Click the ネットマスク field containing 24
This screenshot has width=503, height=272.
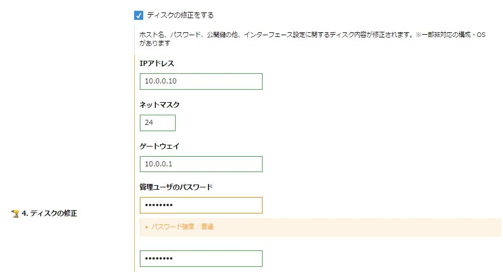[x=157, y=123]
